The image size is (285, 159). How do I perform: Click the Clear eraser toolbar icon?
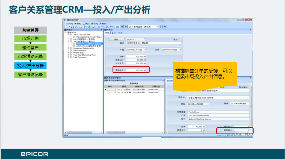pyautogui.click(x=94, y=27)
